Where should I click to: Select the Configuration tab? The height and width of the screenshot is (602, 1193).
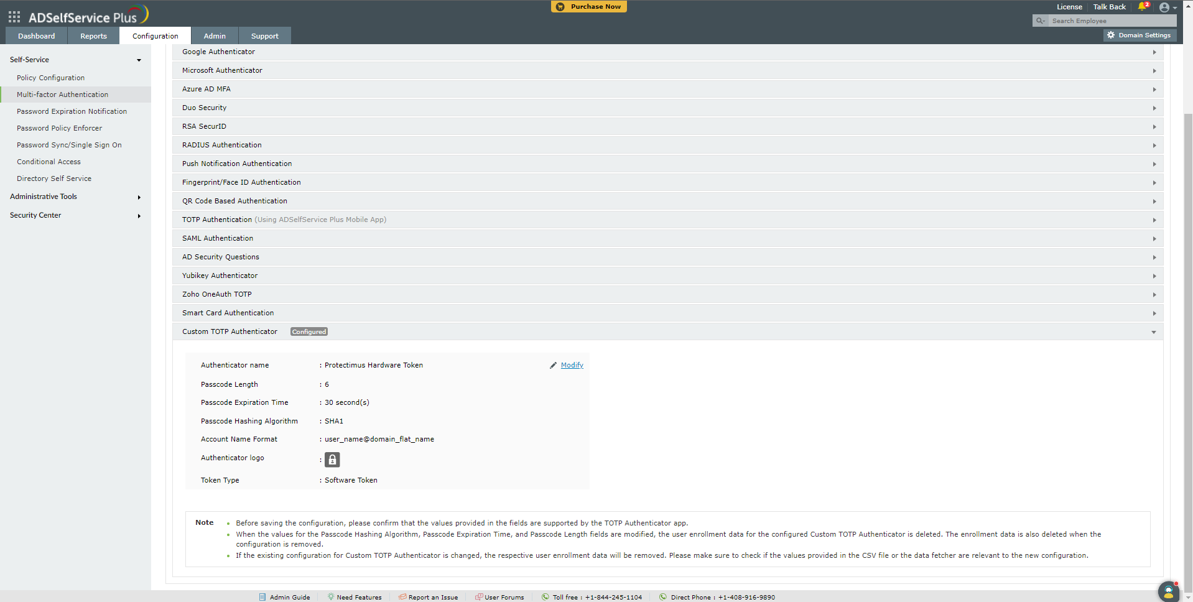click(x=156, y=36)
